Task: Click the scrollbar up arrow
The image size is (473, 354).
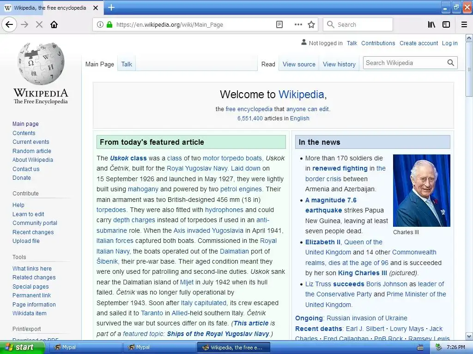Action: (x=469, y=38)
